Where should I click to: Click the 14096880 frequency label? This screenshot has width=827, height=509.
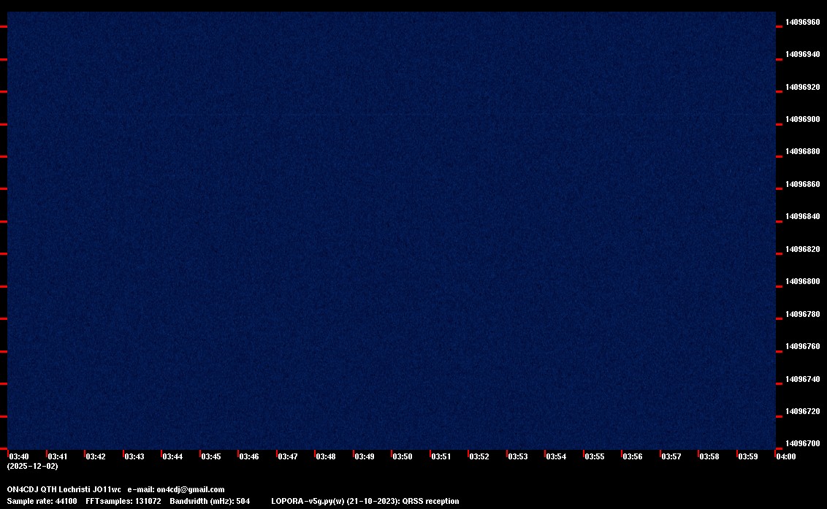tap(803, 151)
